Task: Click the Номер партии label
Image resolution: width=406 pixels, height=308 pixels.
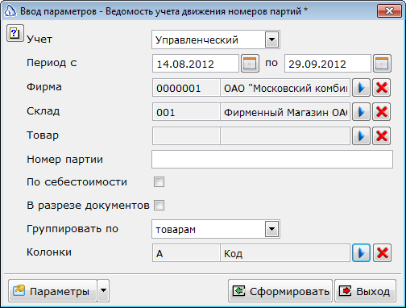Action: pyautogui.click(x=64, y=160)
